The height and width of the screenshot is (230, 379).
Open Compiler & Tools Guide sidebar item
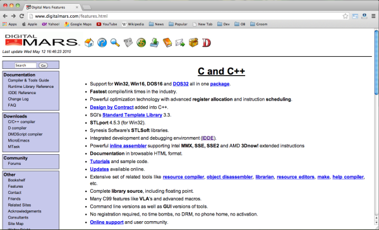click(28, 80)
